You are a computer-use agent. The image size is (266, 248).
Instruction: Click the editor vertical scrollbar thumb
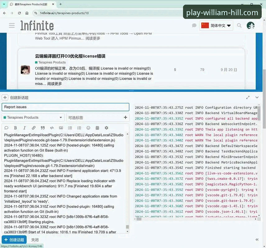point(127,227)
